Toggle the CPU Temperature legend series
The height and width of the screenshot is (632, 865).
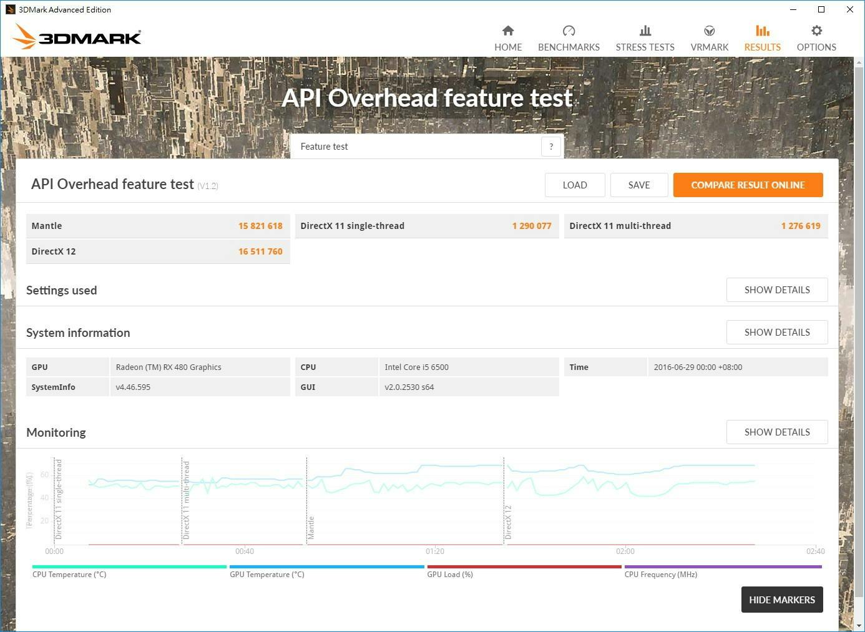pos(69,575)
